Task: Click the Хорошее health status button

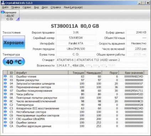Action: [x=14, y=42]
